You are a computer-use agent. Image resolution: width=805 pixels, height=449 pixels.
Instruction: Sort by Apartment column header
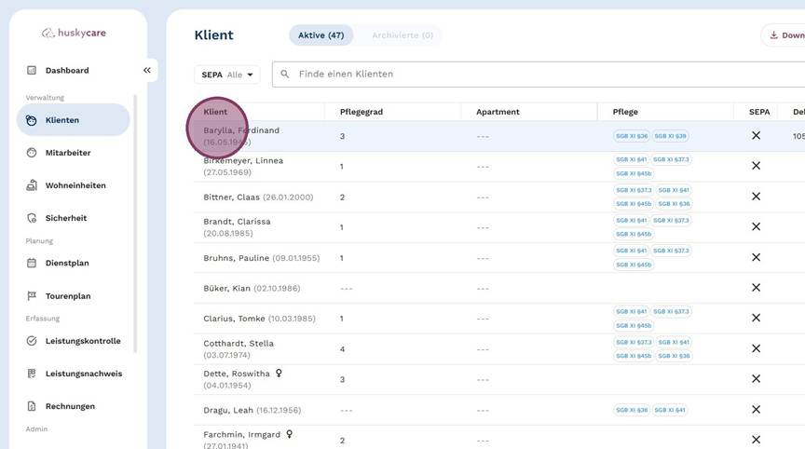[498, 112]
